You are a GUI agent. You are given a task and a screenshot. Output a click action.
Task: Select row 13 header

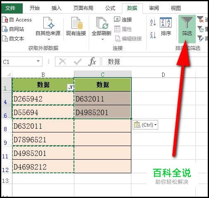pos(7,179)
